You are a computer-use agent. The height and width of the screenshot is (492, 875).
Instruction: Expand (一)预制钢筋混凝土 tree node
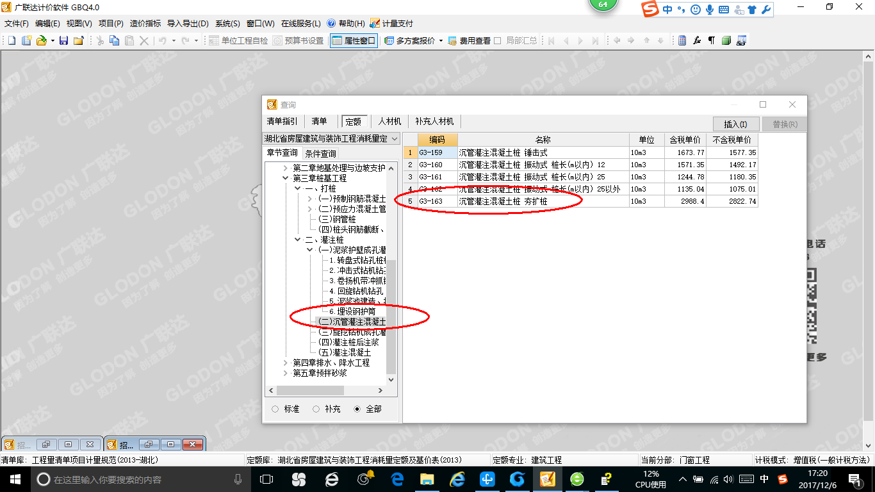point(310,199)
